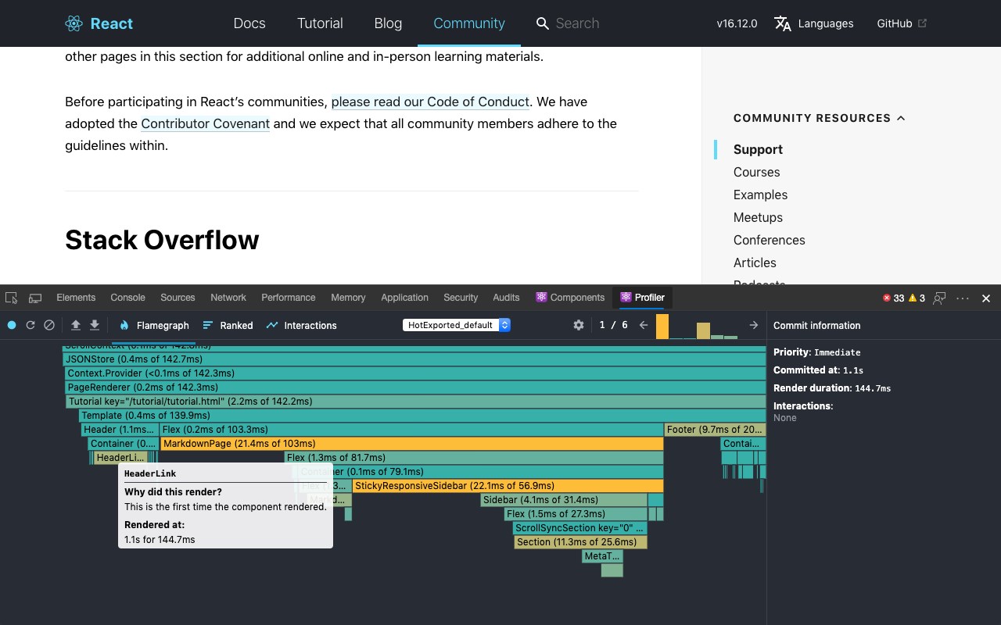
Task: Click the yellow warning count icon
Action: point(912,298)
